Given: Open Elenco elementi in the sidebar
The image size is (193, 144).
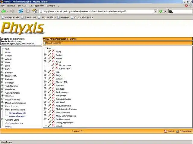Looking at the screenshot, I should point(17,113).
